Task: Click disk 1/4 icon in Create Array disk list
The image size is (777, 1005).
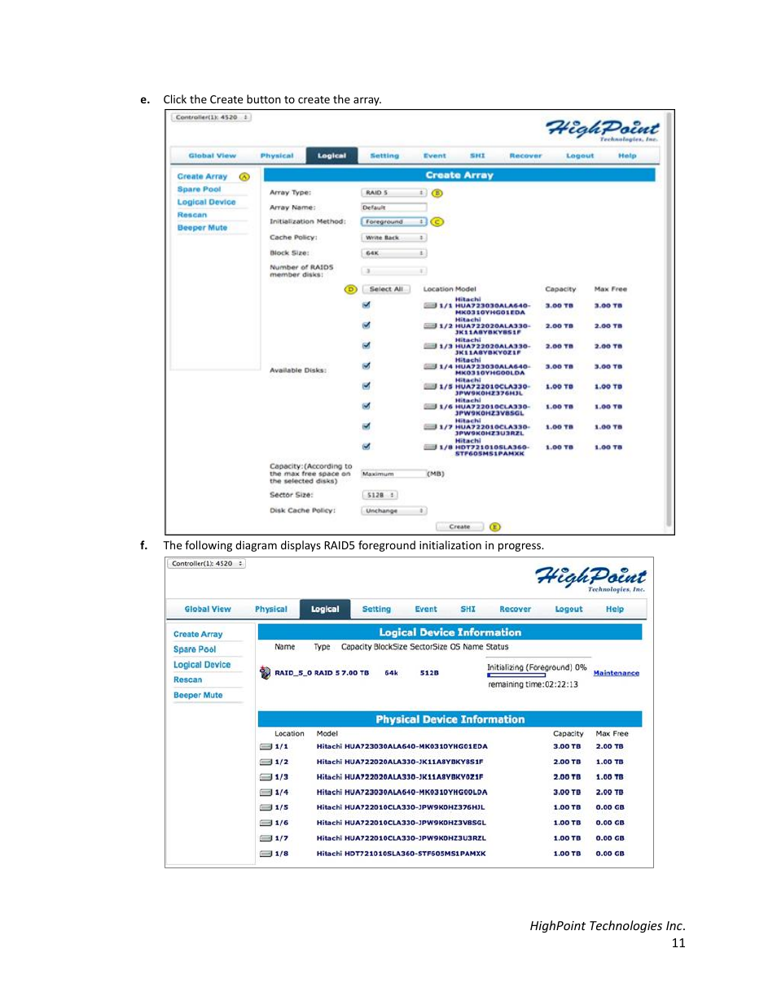Action: (430, 367)
